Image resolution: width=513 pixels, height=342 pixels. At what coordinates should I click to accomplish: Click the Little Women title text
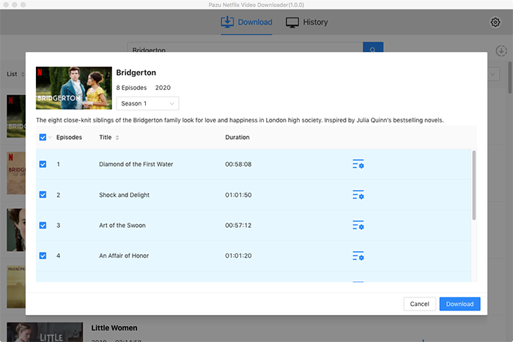click(x=114, y=328)
